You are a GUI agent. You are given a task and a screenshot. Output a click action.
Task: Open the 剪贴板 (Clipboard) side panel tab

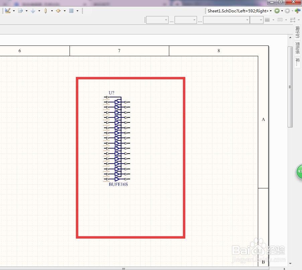[x=297, y=48]
